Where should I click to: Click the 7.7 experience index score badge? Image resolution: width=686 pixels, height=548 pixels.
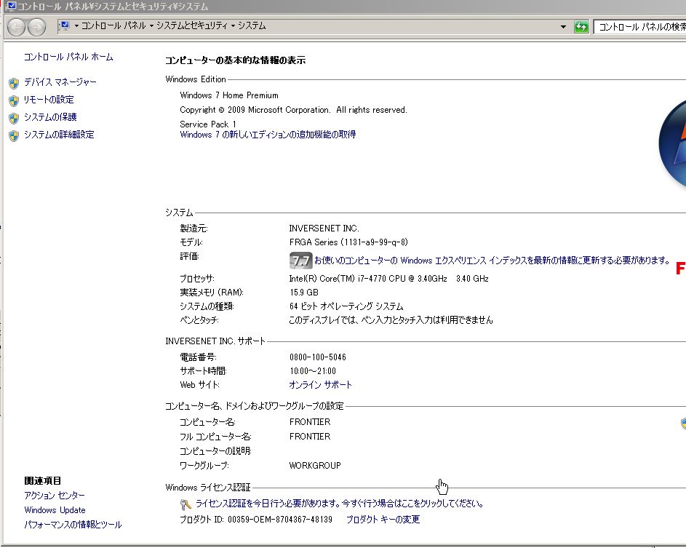coord(300,261)
